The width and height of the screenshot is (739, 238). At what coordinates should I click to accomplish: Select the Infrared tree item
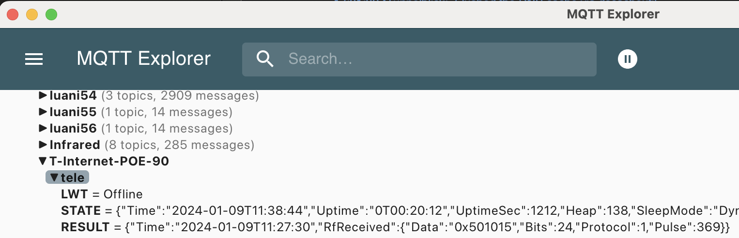pyautogui.click(x=75, y=145)
